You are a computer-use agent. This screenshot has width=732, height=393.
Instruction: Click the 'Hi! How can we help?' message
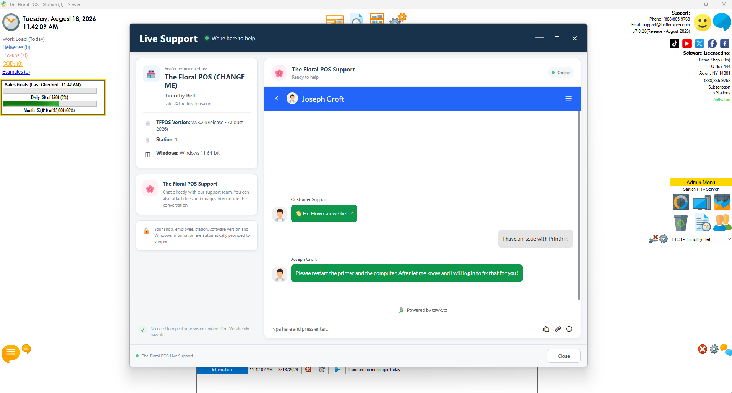pos(324,213)
